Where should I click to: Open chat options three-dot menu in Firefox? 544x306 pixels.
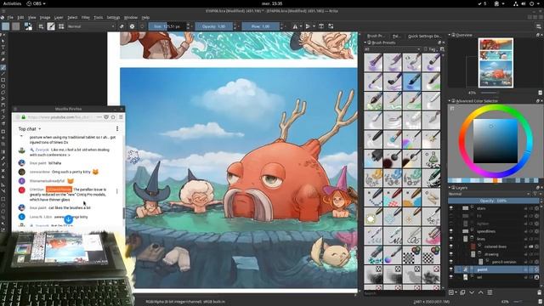[117, 128]
